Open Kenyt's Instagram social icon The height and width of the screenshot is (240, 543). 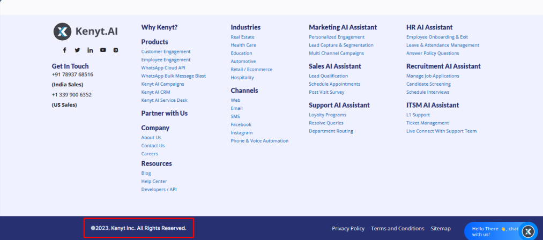[116, 50]
